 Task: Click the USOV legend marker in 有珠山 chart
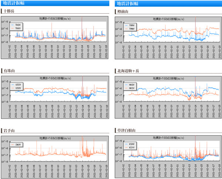pyautogui.click(x=13, y=88)
